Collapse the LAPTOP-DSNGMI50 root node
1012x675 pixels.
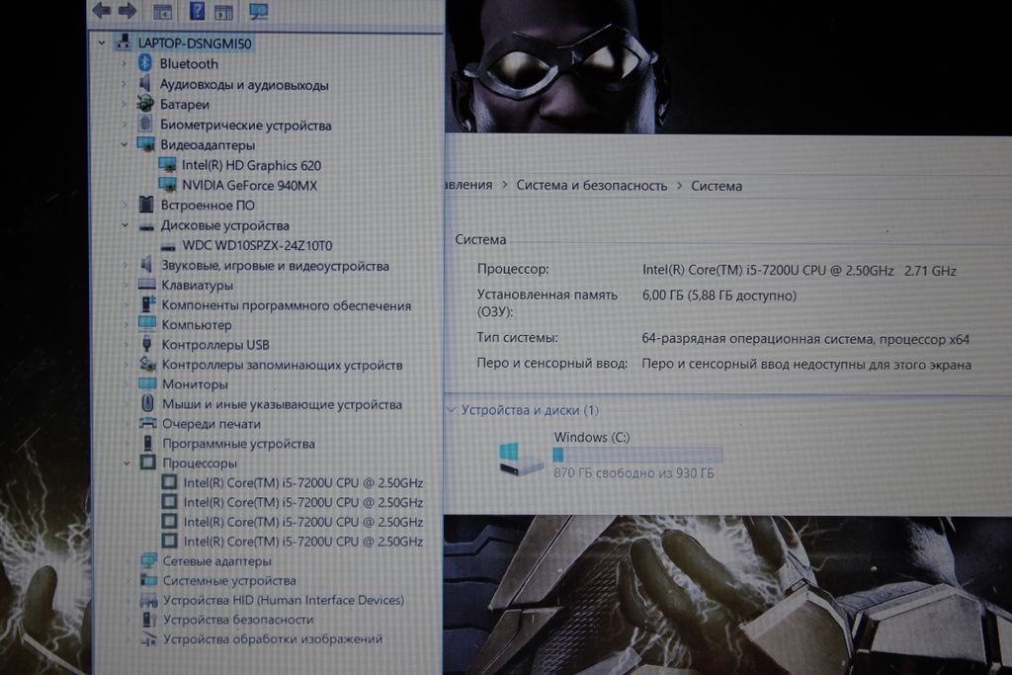[x=102, y=43]
